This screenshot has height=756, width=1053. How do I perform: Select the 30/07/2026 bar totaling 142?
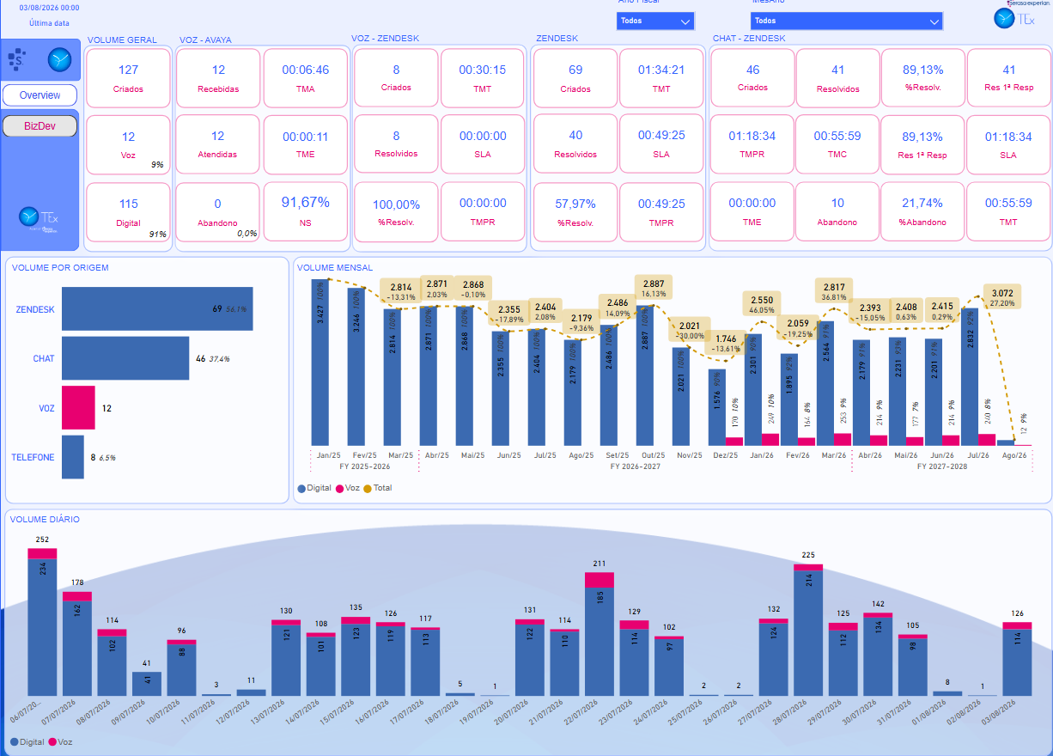(x=879, y=654)
